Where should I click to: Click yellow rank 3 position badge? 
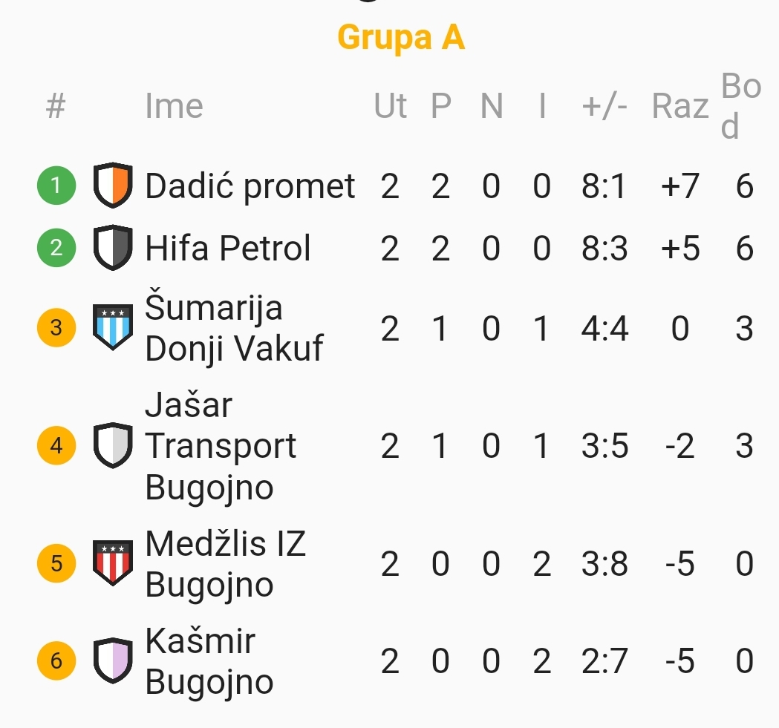tap(56, 327)
